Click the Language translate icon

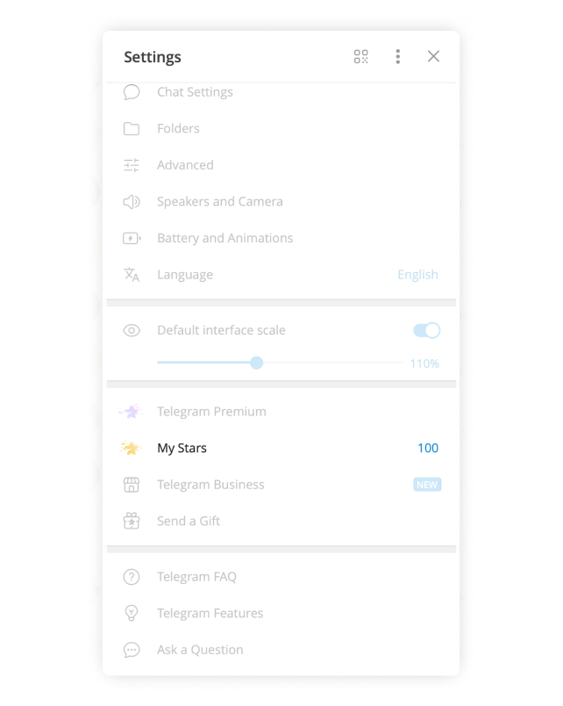click(132, 275)
